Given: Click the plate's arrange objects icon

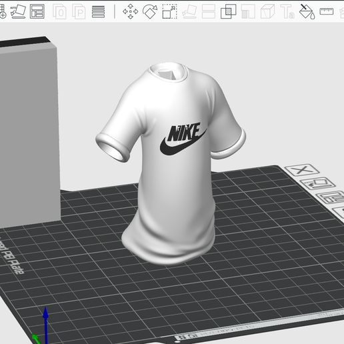Looking at the screenshot, I should pyautogui.click(x=331, y=197).
